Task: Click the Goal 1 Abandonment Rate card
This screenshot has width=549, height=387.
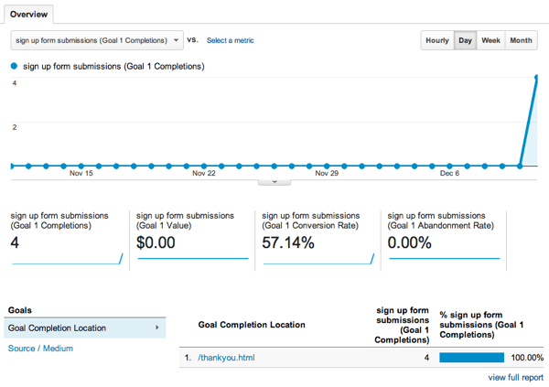Action: [443, 239]
